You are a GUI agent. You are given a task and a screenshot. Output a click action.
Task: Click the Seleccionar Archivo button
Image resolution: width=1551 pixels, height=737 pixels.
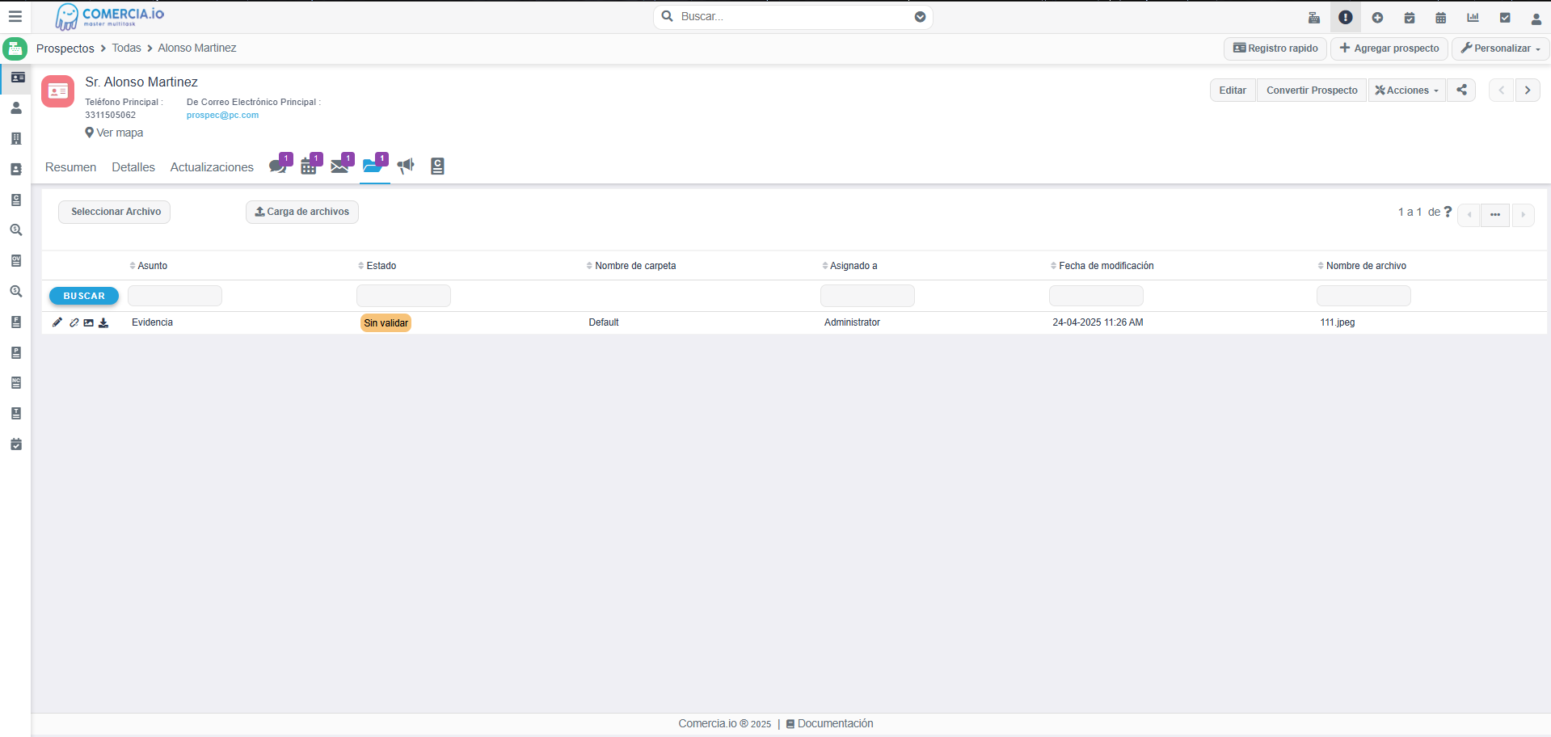tap(115, 212)
